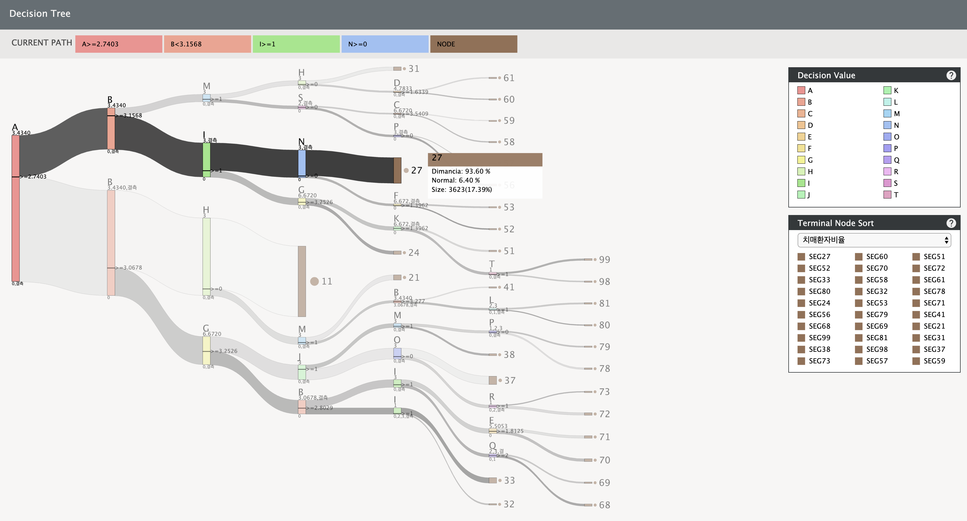The image size is (967, 521).
Task: Click legend color swatch for A
Action: coord(801,90)
